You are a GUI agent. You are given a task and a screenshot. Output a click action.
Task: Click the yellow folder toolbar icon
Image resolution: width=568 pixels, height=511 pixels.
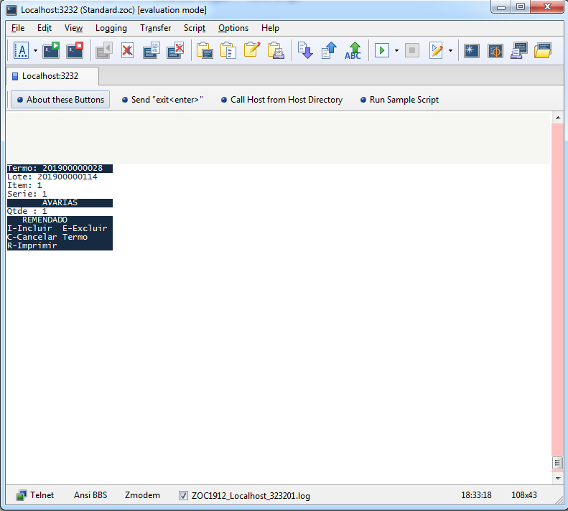click(543, 50)
